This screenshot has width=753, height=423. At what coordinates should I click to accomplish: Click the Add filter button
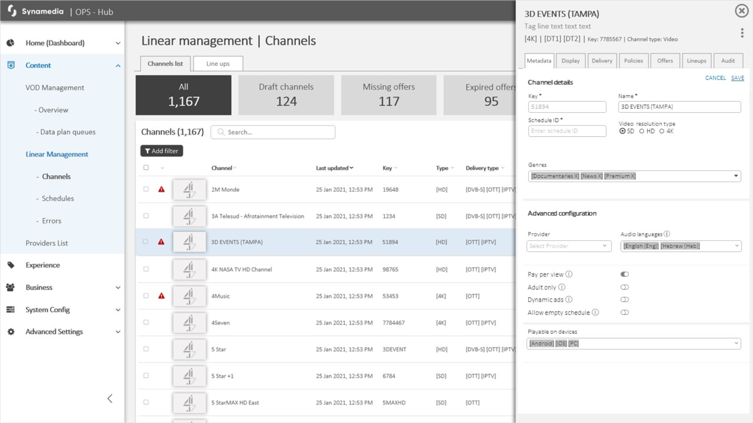pyautogui.click(x=162, y=151)
